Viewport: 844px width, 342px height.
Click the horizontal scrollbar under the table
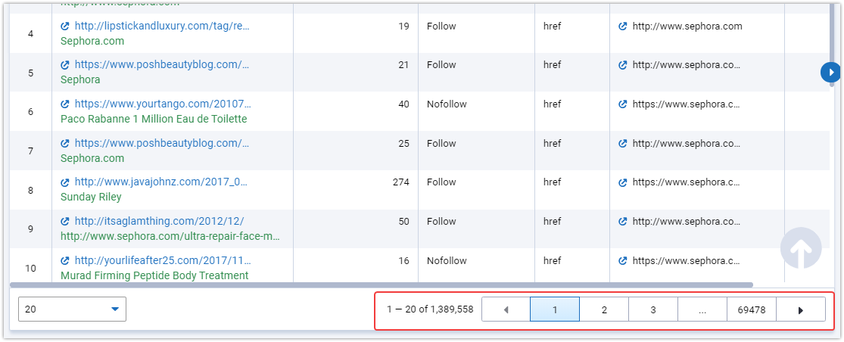pyautogui.click(x=381, y=285)
